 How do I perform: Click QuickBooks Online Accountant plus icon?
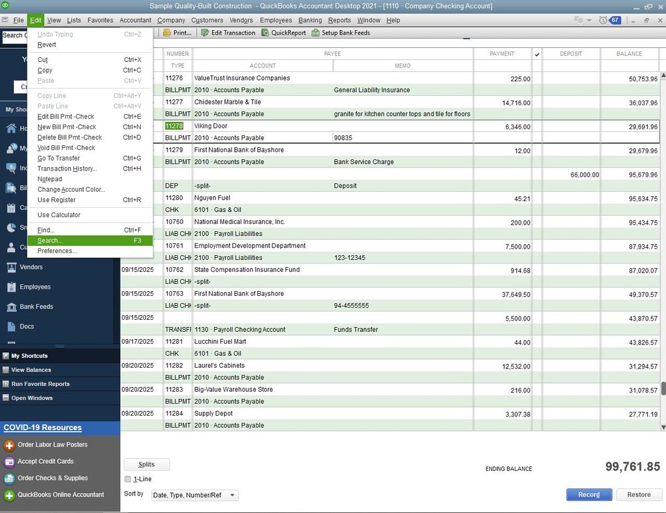9,495
